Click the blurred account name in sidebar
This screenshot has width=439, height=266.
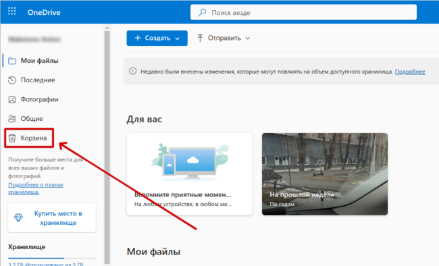pos(34,39)
